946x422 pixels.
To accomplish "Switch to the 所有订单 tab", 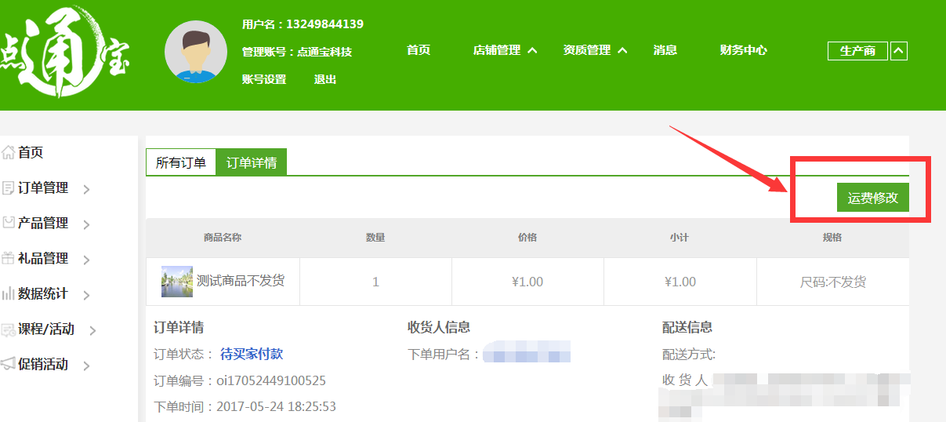I will tap(181, 162).
